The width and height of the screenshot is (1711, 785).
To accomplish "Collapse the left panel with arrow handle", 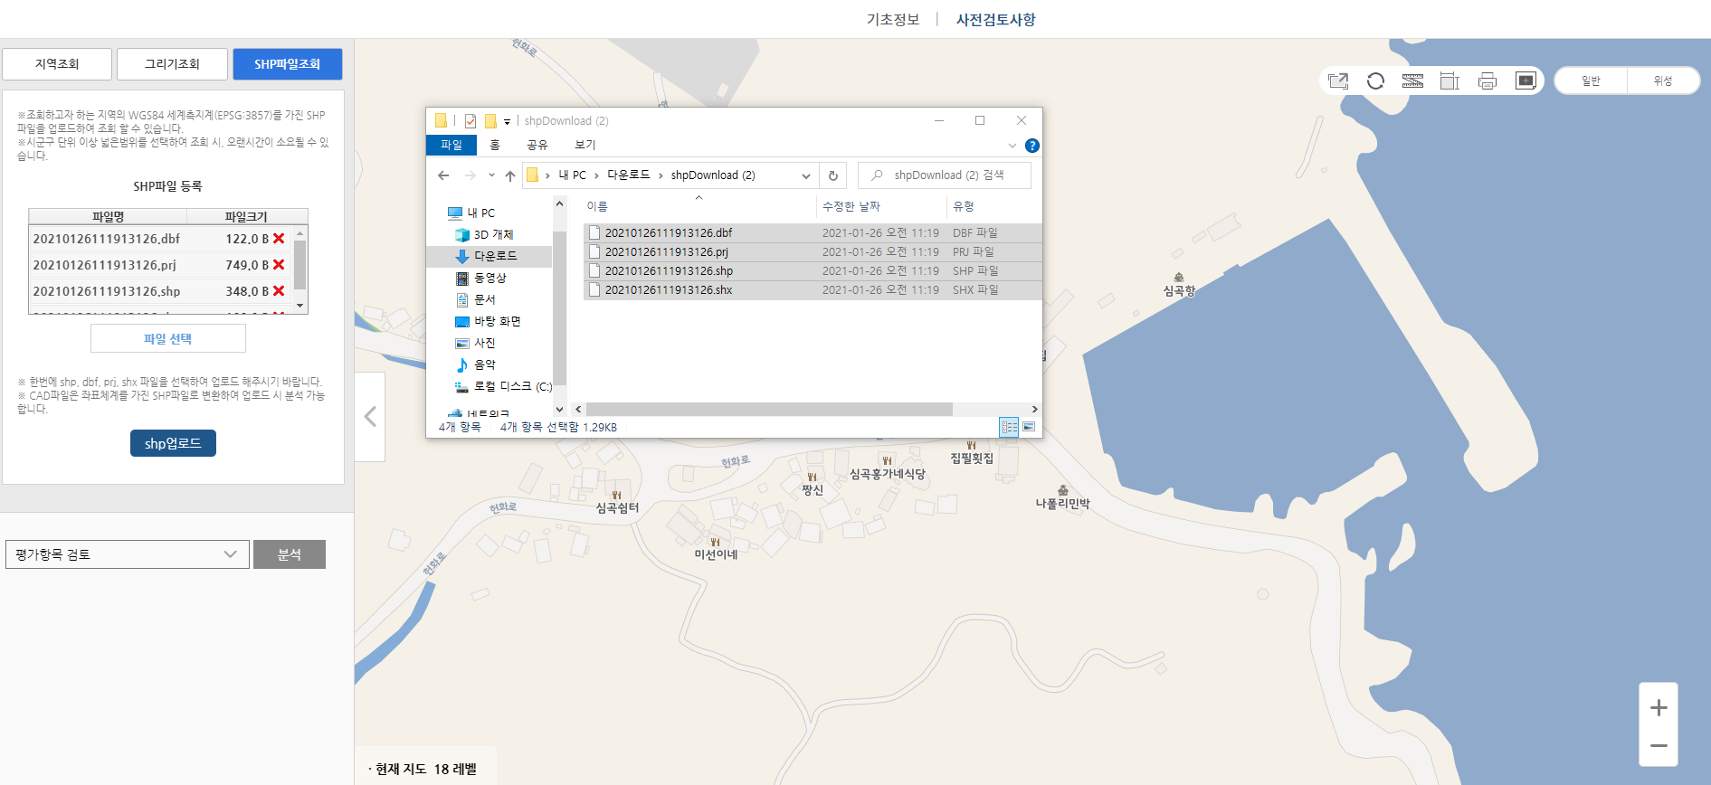I will (370, 417).
